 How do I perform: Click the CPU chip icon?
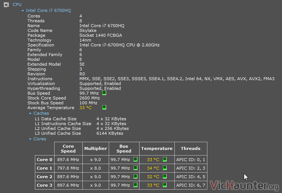point(6,5)
